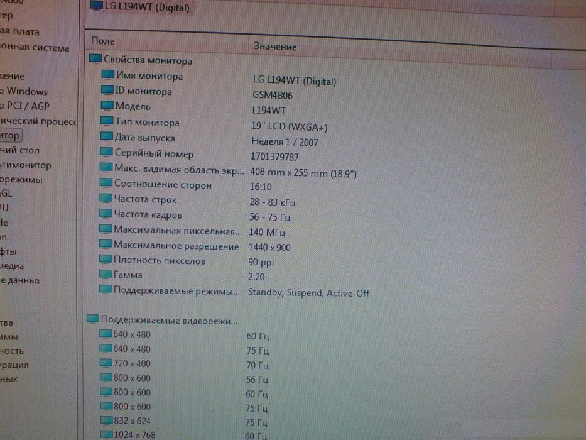Screen dimensions: 586x440
Task: Select the gamma value '2.20'
Action: [256, 277]
